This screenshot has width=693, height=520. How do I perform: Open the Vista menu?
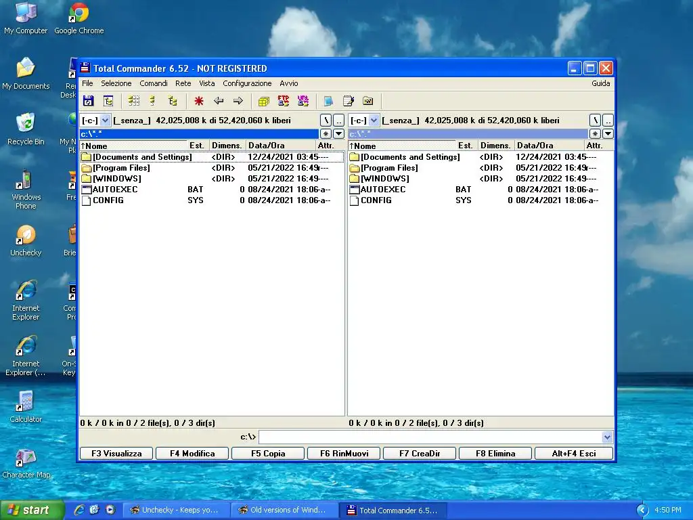(x=207, y=83)
